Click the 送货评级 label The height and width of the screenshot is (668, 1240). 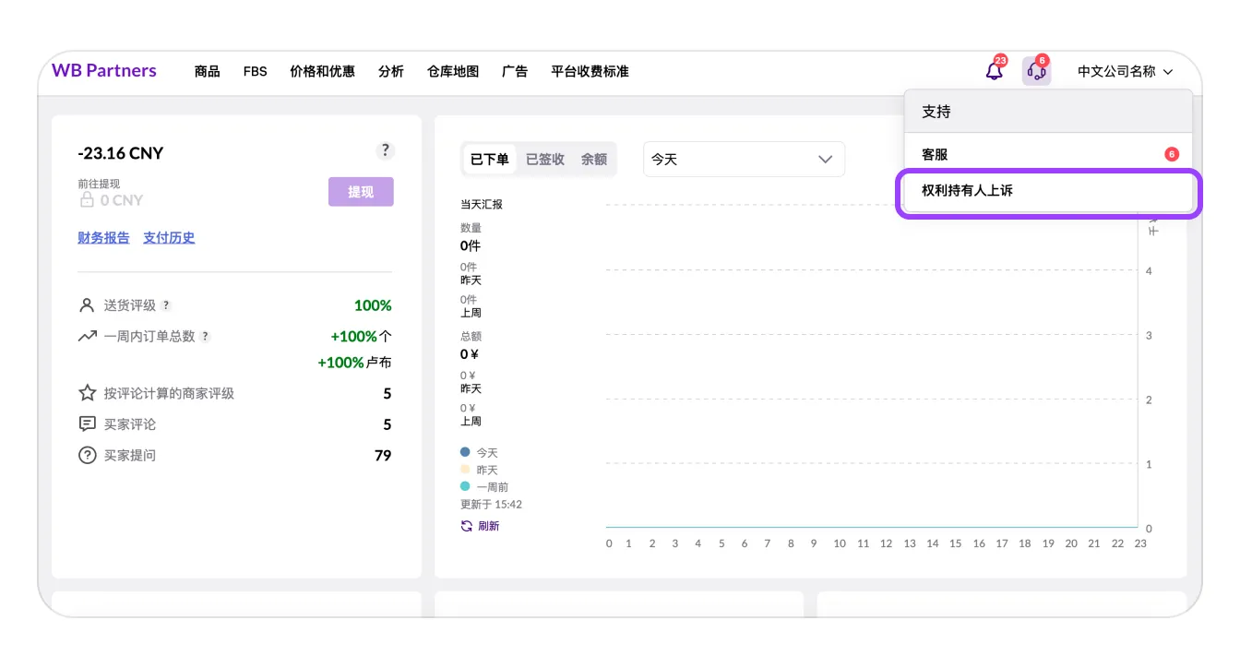point(130,305)
